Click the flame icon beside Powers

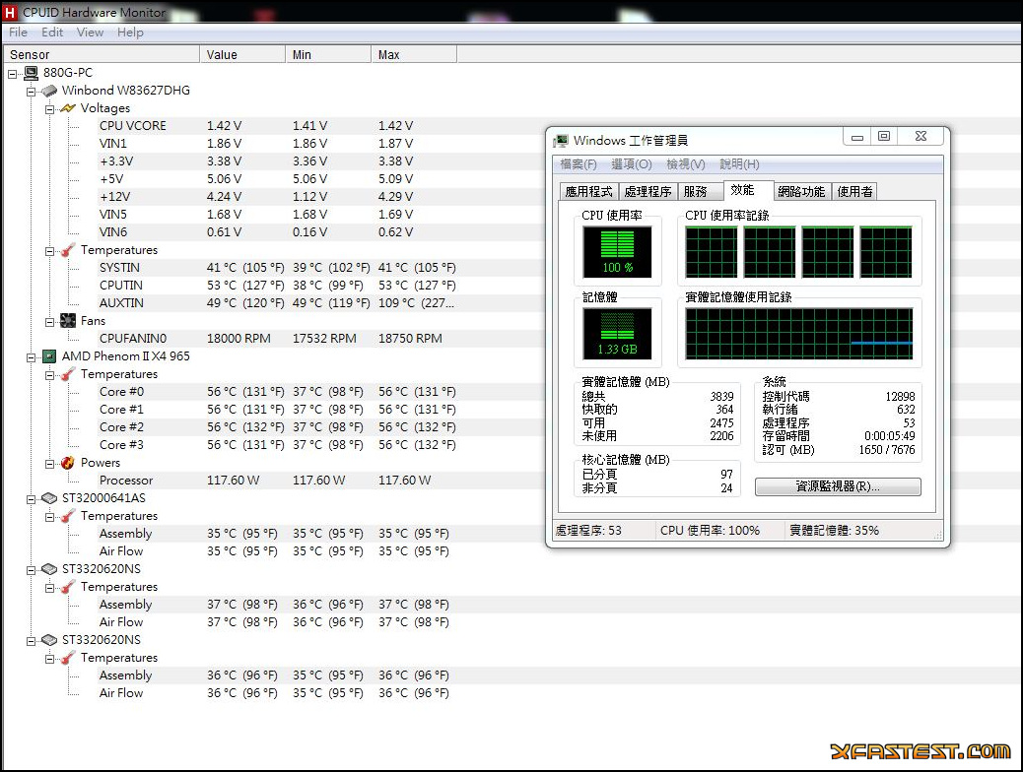click(x=68, y=463)
